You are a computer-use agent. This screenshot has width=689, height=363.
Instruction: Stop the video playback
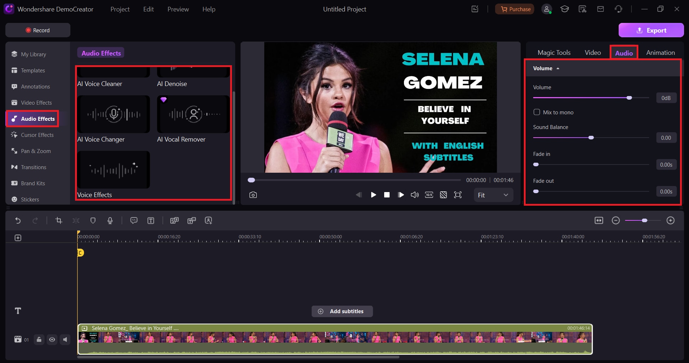[387, 195]
